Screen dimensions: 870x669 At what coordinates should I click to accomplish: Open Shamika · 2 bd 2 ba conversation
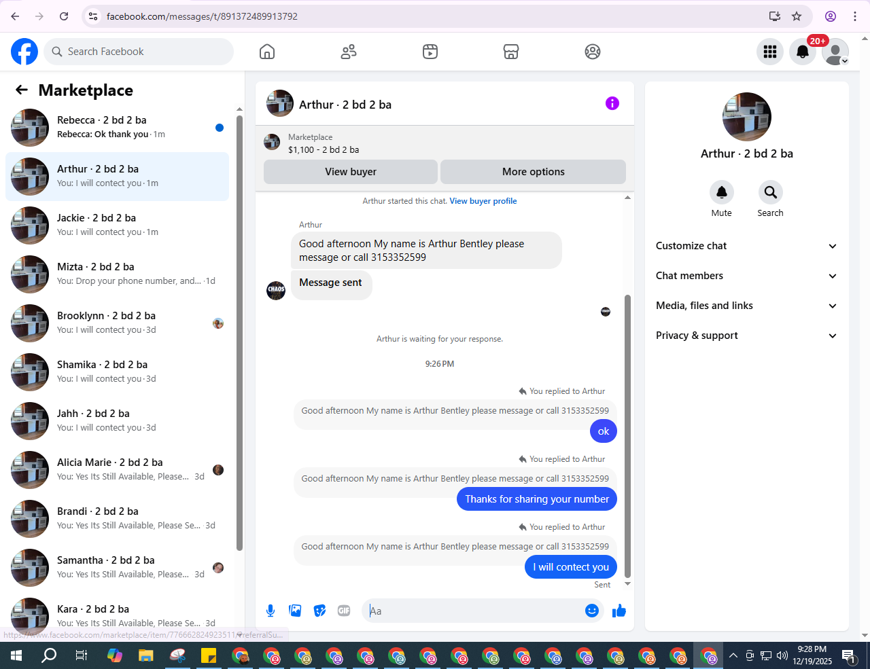point(117,372)
